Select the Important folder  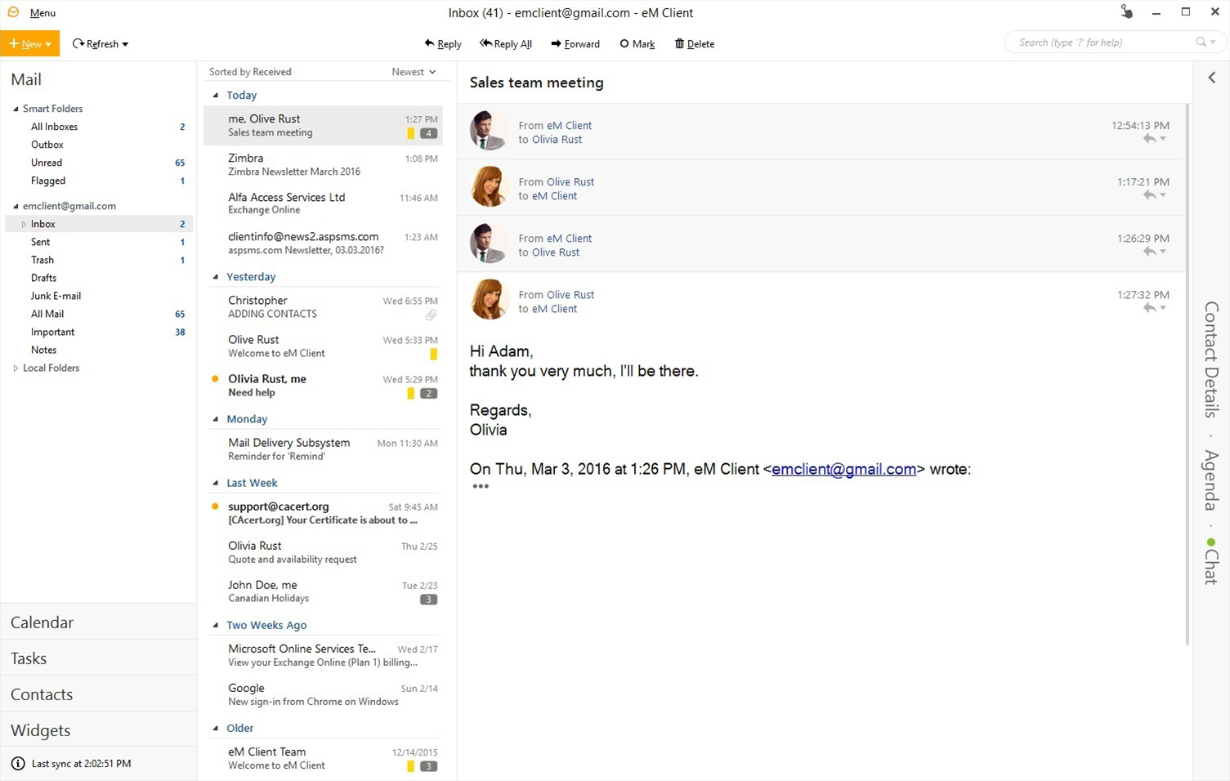click(x=53, y=332)
